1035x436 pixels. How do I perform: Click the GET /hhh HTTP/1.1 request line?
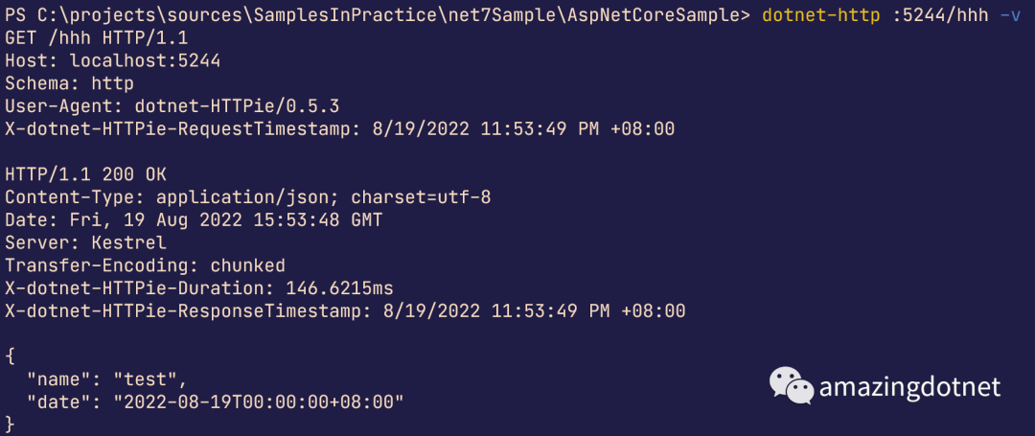click(x=94, y=38)
